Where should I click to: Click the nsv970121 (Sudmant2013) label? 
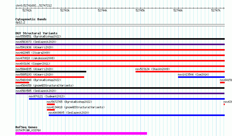point(47,96)
